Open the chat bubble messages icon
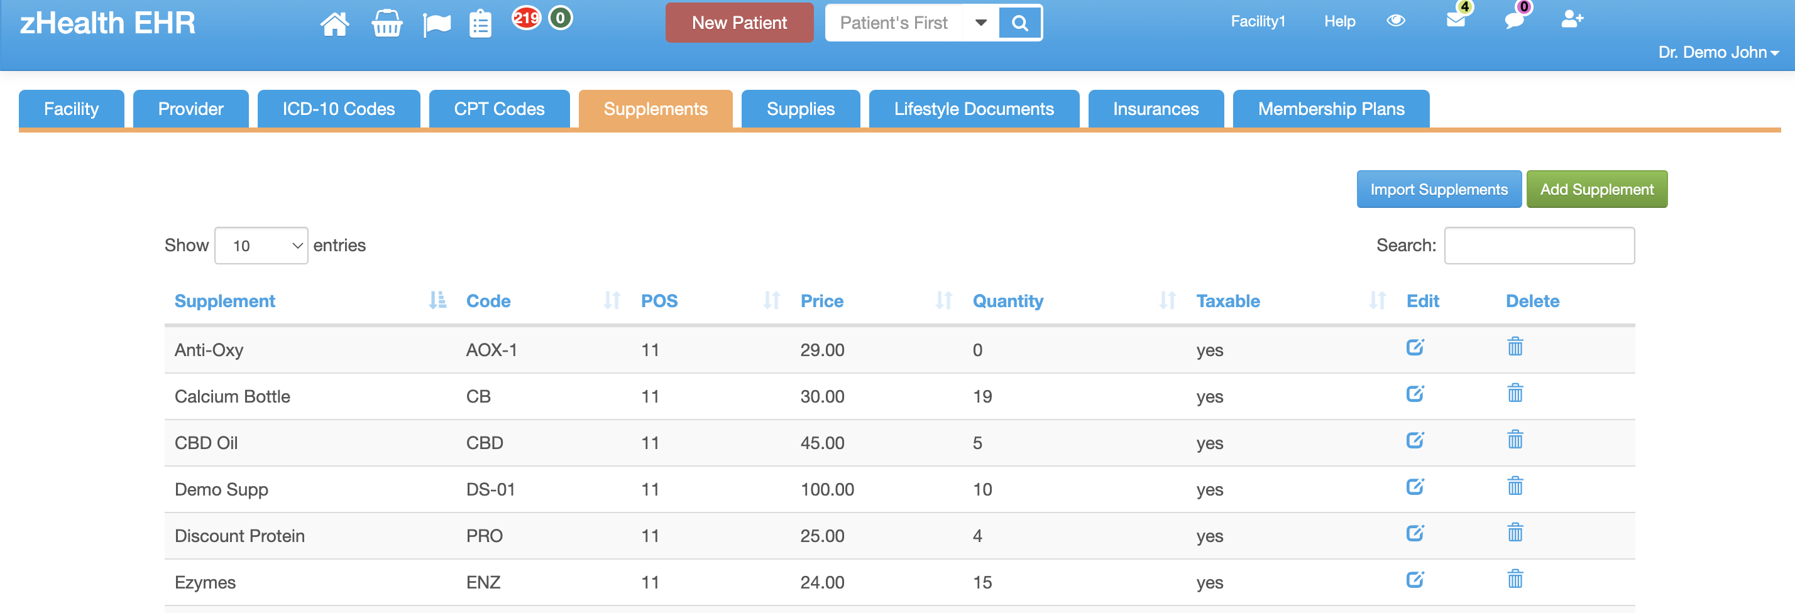Image resolution: width=1795 pixels, height=613 pixels. [x=1513, y=20]
